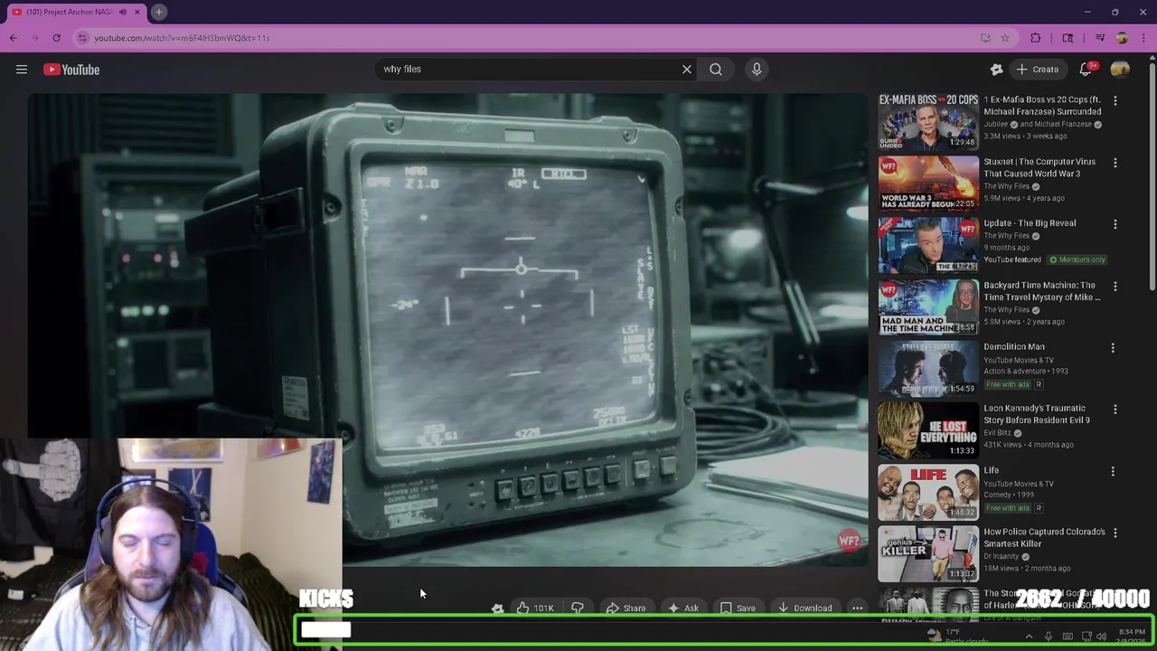The height and width of the screenshot is (651, 1157).
Task: Open the Ex-Mafia Boss vs 20 Cops thumbnail
Action: coord(928,121)
